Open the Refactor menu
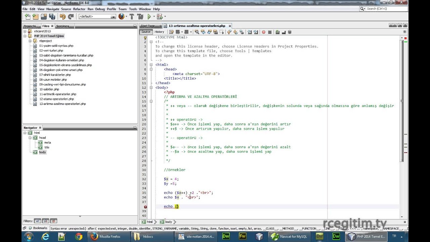This screenshot has width=430, height=242. point(79,9)
